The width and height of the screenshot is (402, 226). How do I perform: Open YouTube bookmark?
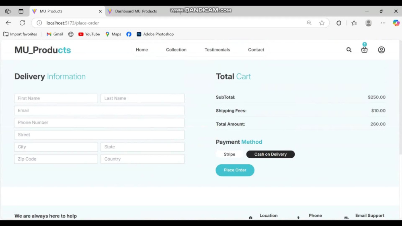[89, 34]
